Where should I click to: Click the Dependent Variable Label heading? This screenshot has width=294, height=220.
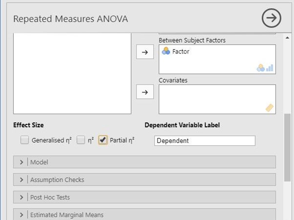tap(182, 125)
